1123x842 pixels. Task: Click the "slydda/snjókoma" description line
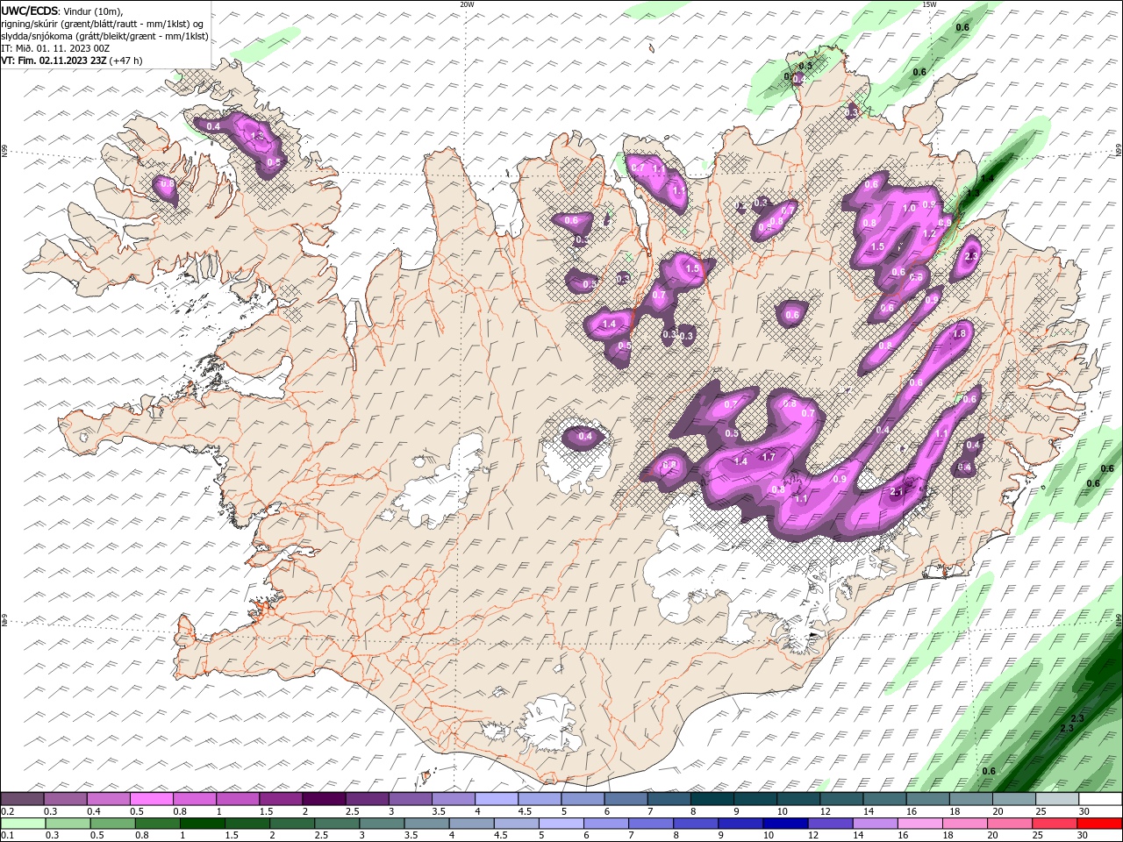click(104, 36)
